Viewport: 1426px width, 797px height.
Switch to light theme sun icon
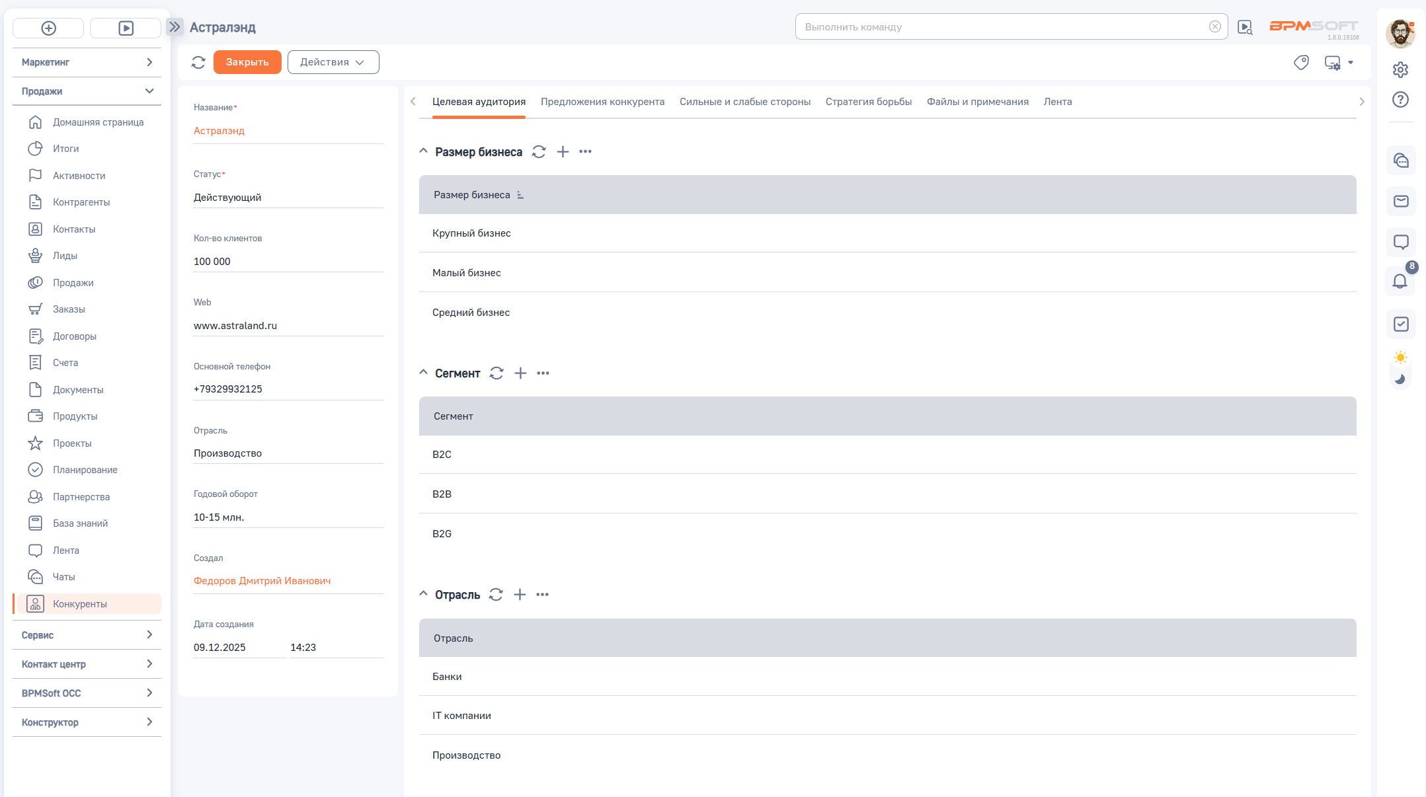click(1400, 358)
